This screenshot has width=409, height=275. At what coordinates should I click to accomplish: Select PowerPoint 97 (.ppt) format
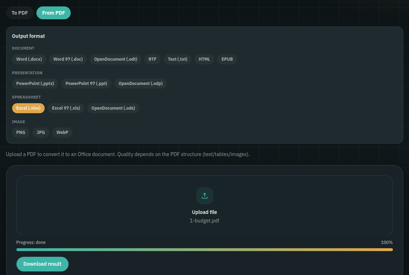tap(86, 84)
